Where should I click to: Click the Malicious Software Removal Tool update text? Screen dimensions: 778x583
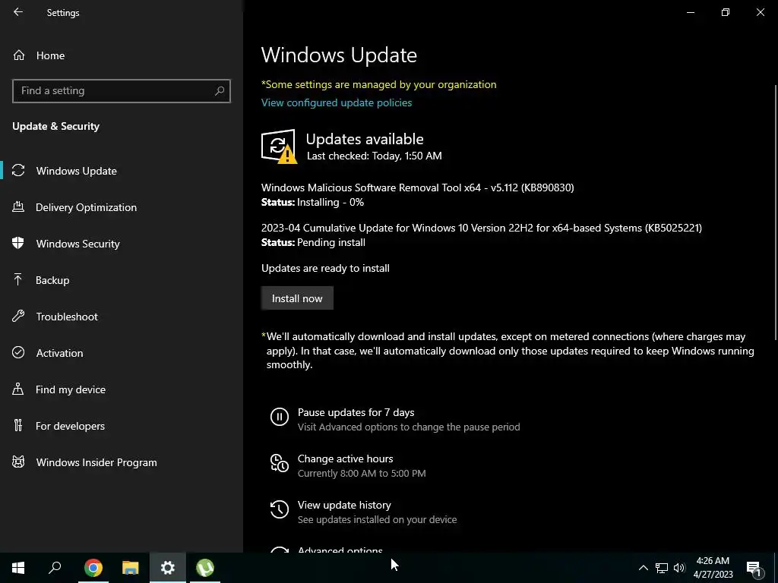(418, 188)
